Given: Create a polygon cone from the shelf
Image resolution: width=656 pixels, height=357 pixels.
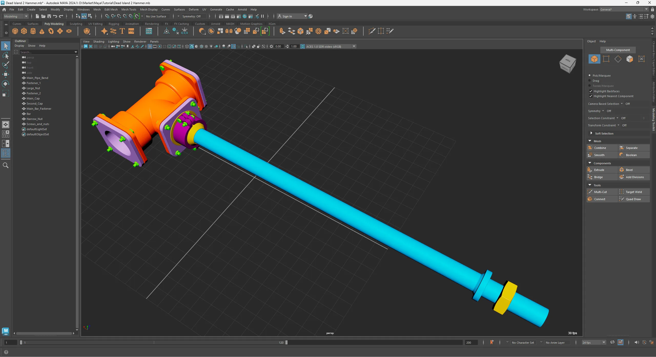Looking at the screenshot, I should click(42, 31).
